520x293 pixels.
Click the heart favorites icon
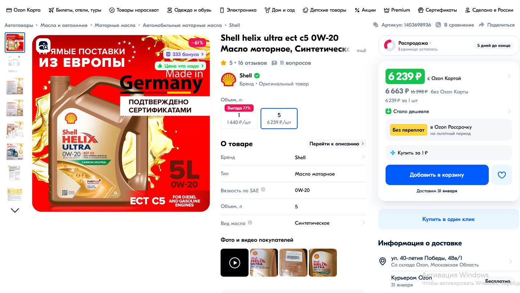pyautogui.click(x=501, y=175)
